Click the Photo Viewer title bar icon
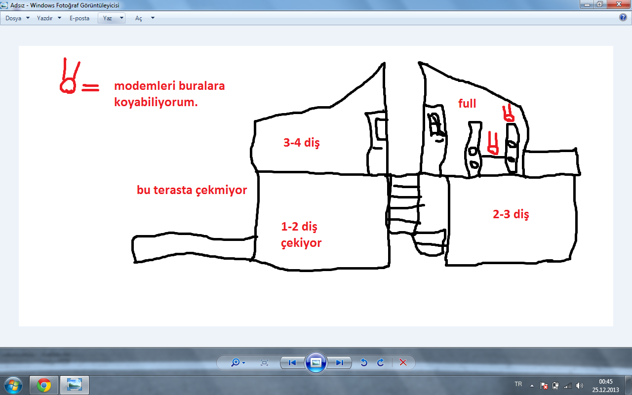The height and width of the screenshot is (395, 632). 4,5
